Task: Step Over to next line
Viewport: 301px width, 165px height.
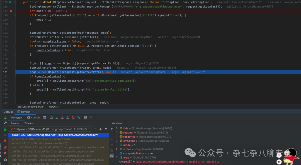Action: tap(52, 117)
